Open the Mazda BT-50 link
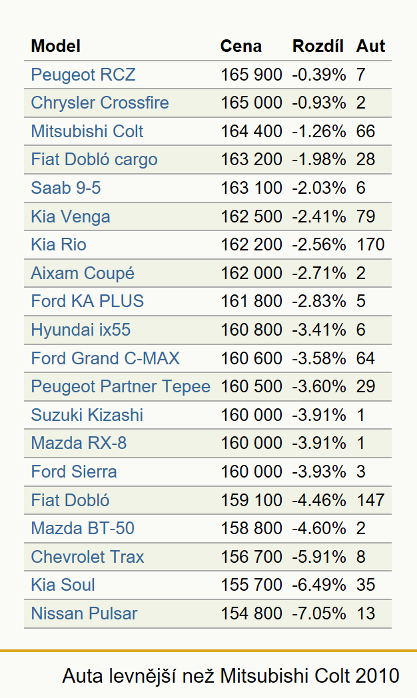417x698 pixels. click(x=83, y=528)
